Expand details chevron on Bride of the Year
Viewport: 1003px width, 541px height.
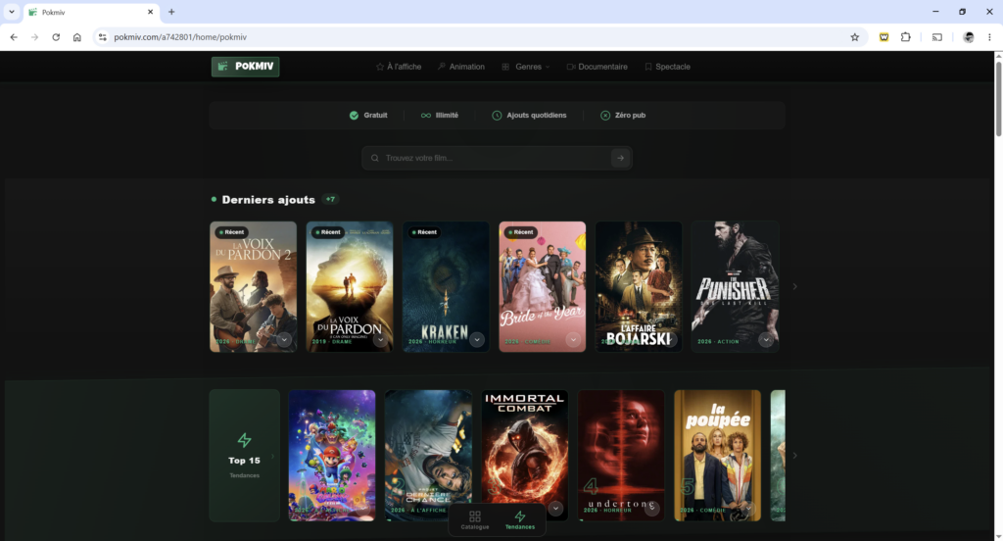tap(573, 340)
